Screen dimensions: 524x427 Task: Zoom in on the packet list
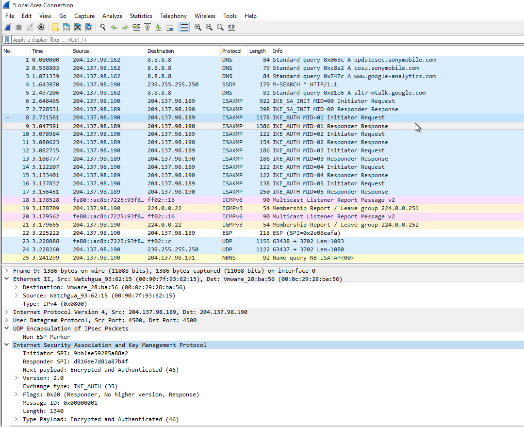(x=197, y=27)
